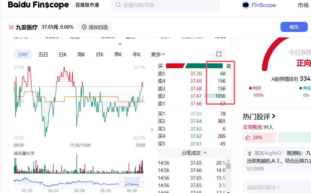311x193 pixels.
Task: Click 买2 price 37.64
Action: tap(196, 121)
